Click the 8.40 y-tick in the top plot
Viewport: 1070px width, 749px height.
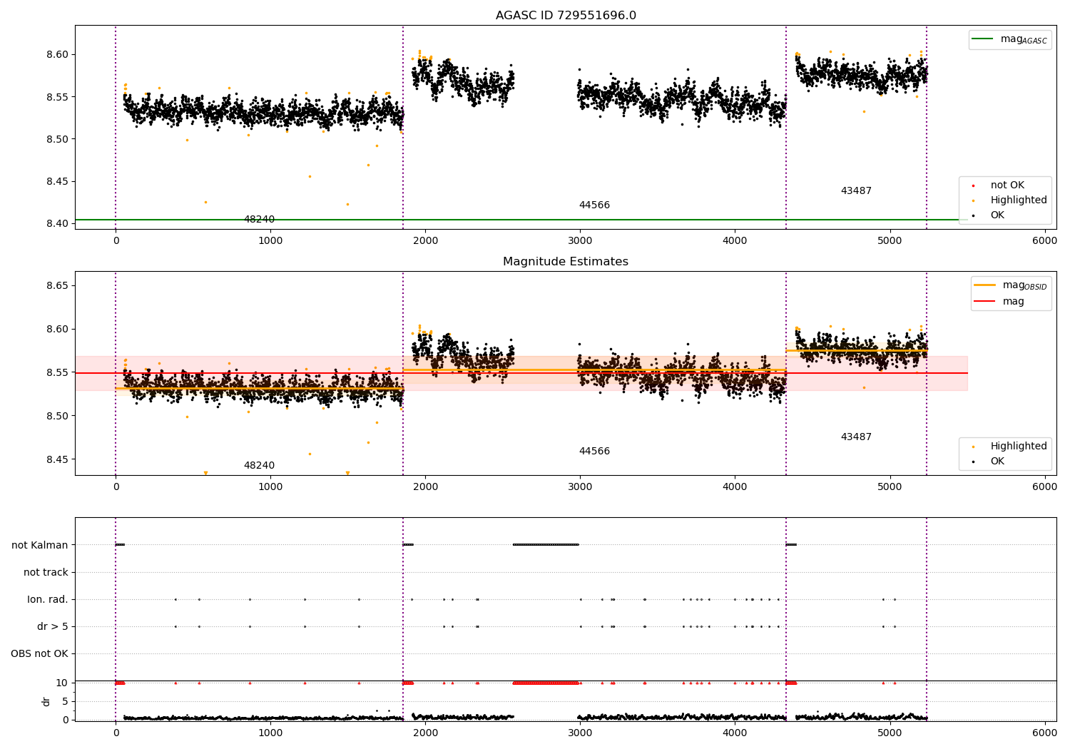[56, 224]
